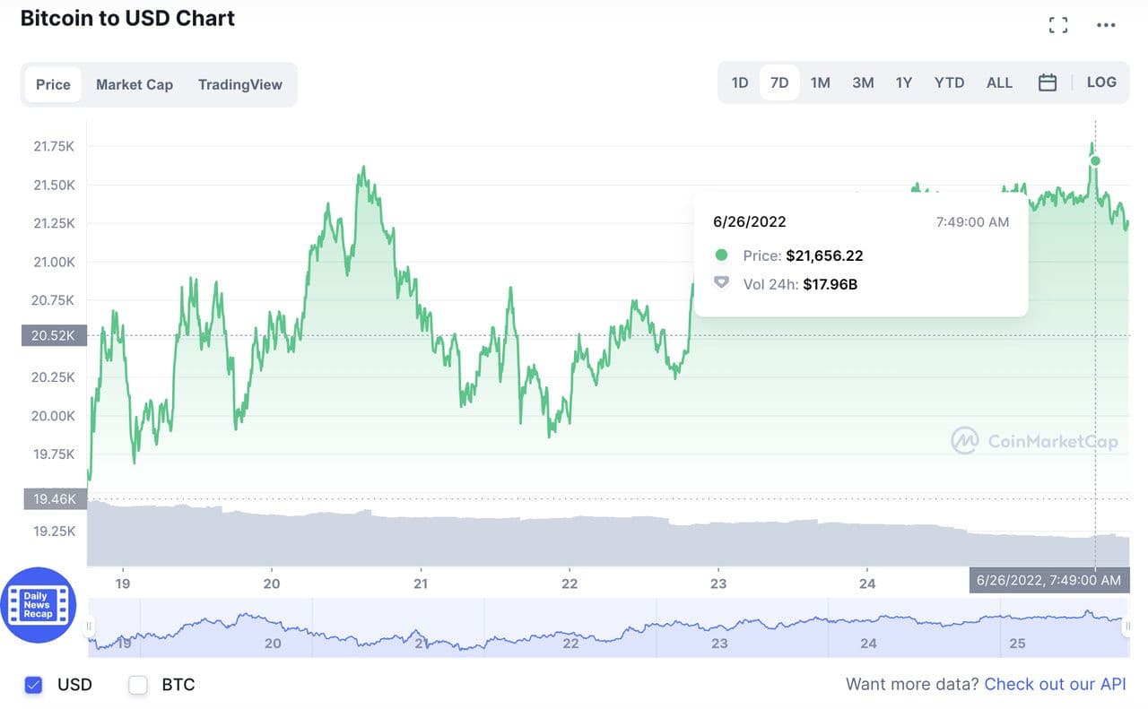Enable the BTC currency checkbox
Image resolution: width=1148 pixels, height=709 pixels.
(x=138, y=685)
